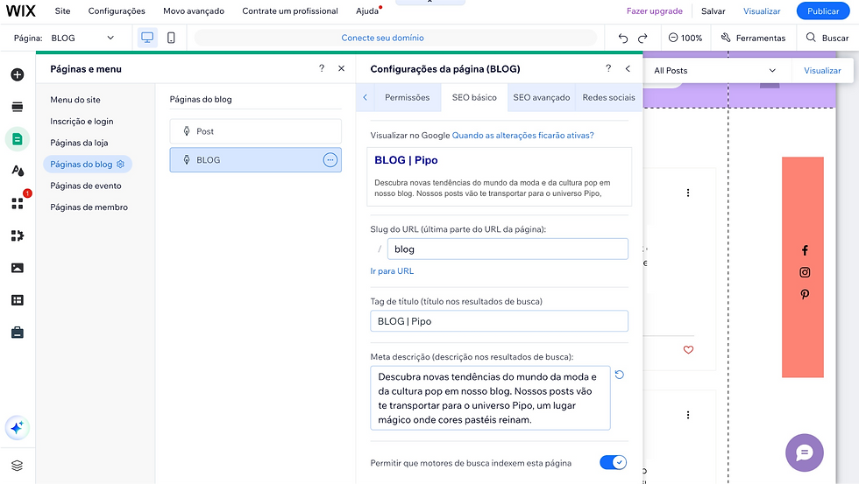859x484 pixels.
Task: Open the Business briefcase icon
Action: [x=18, y=333]
